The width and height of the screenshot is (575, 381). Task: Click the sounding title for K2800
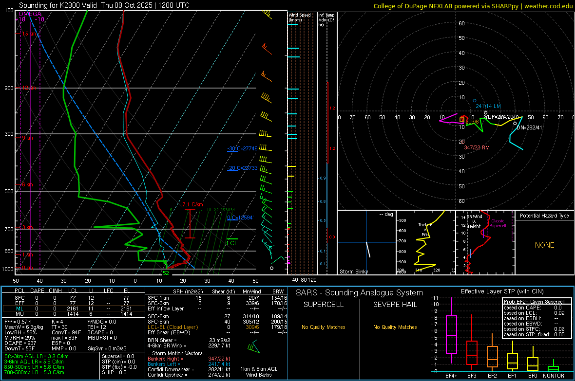click(104, 5)
